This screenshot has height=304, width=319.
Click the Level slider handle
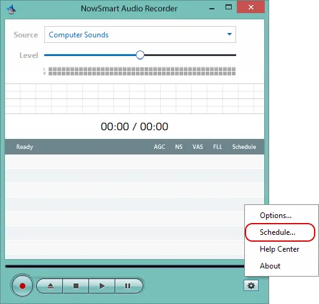[140, 55]
